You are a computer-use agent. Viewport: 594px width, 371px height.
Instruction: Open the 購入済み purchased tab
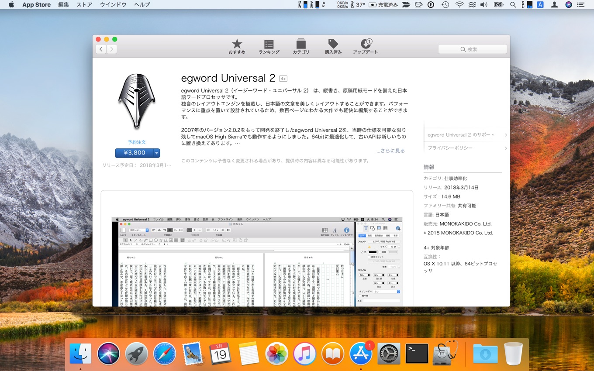[x=333, y=47]
